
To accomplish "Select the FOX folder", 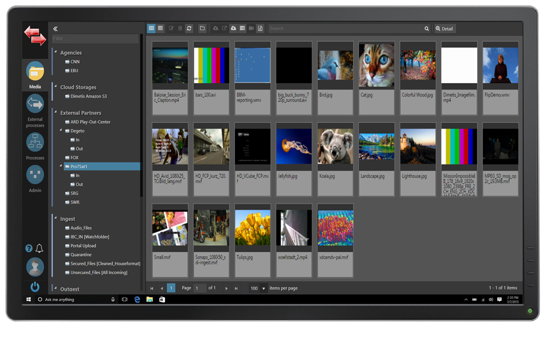I will 72,157.
